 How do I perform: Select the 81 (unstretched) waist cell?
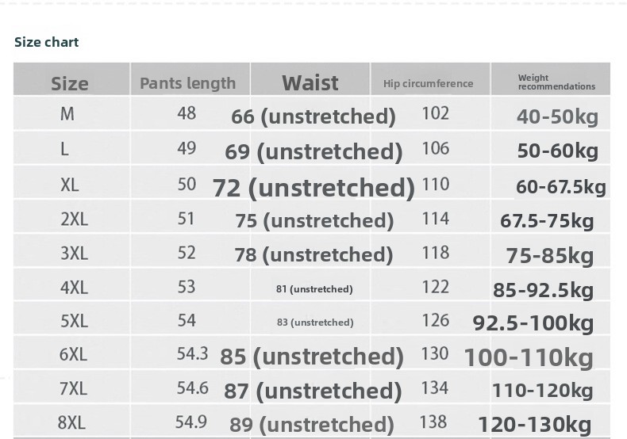pyautogui.click(x=314, y=289)
